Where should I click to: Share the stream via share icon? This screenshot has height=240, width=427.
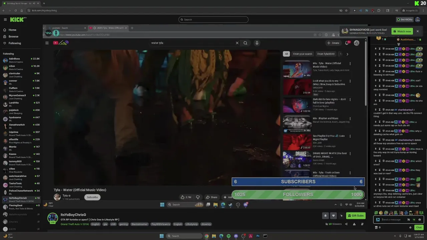(346, 224)
